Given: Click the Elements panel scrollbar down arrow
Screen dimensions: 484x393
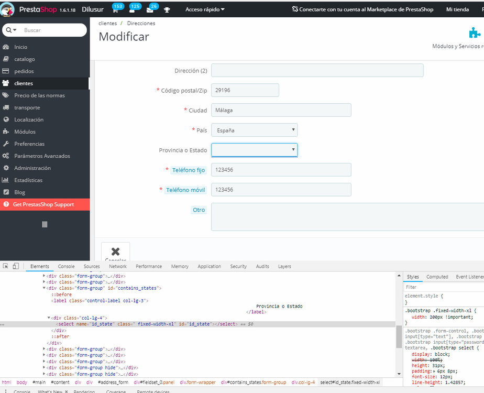Looking at the screenshot, I should [399, 374].
